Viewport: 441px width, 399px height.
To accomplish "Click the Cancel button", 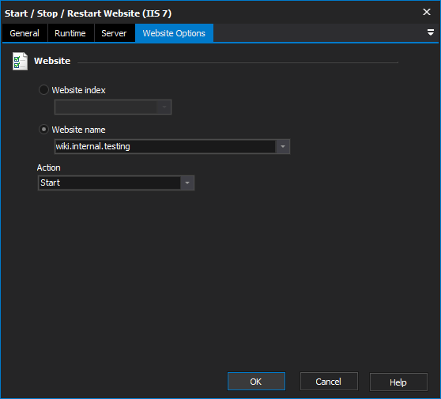I will [329, 382].
